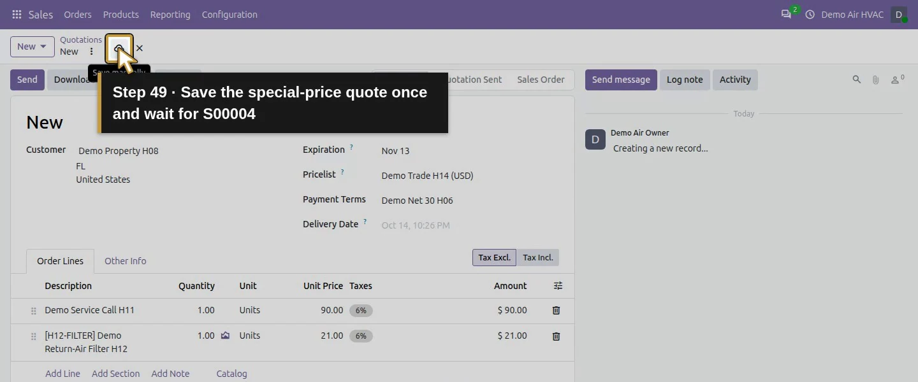This screenshot has height=382, width=918.
Task: Click the Sales Order status stage
Action: (541, 80)
